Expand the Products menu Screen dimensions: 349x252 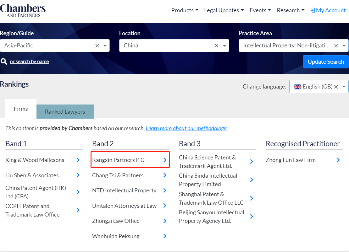[185, 10]
